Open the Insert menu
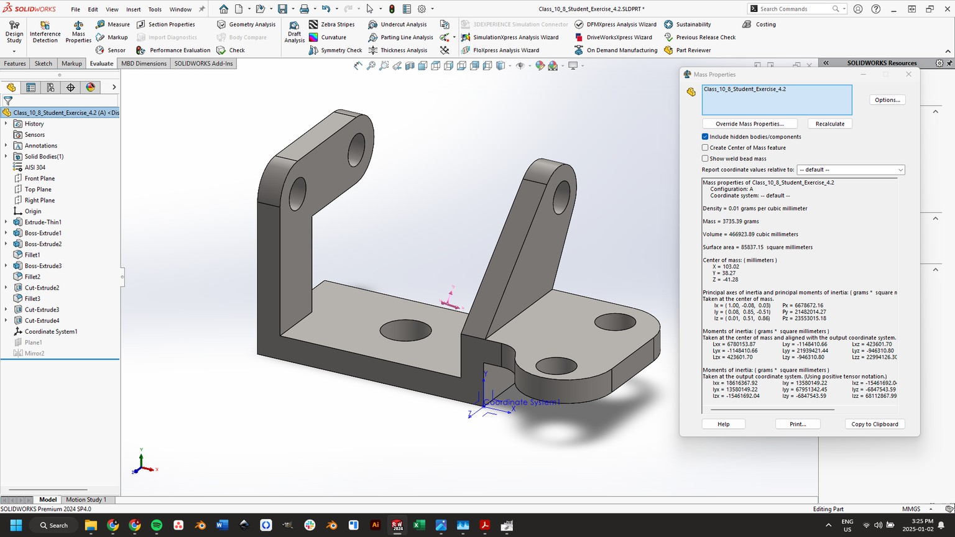Image resolution: width=955 pixels, height=537 pixels. [133, 9]
